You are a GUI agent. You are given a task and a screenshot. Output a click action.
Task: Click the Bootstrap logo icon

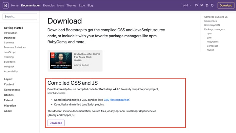tap(6, 6)
